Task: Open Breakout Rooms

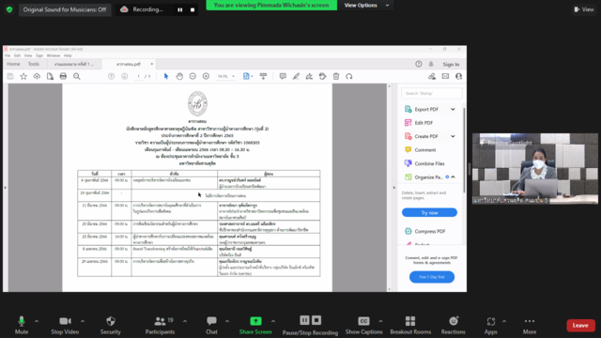Action: tap(410, 321)
